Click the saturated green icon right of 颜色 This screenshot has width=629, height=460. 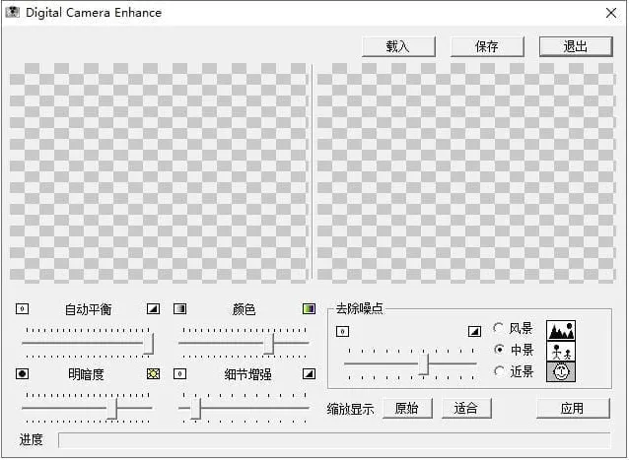[309, 309]
